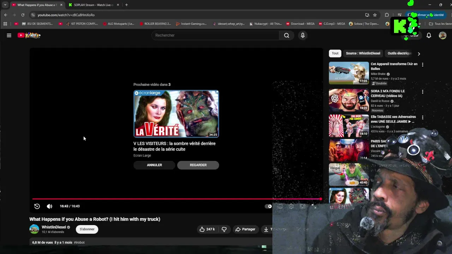452x254 pixels.
Task: Click the #irobot hashtag
Action: coord(79,242)
